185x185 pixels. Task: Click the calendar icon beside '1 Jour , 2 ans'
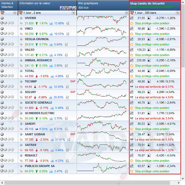(21, 13)
